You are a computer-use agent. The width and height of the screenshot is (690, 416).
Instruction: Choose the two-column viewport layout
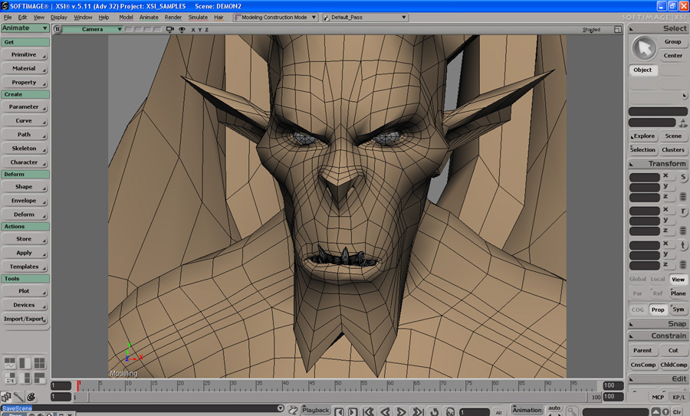pyautogui.click(x=25, y=363)
